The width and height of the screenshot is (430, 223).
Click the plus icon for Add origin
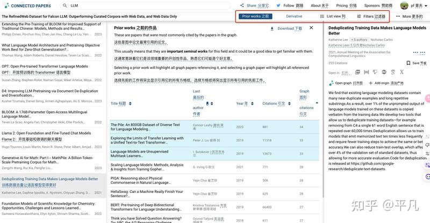coord(371,83)
